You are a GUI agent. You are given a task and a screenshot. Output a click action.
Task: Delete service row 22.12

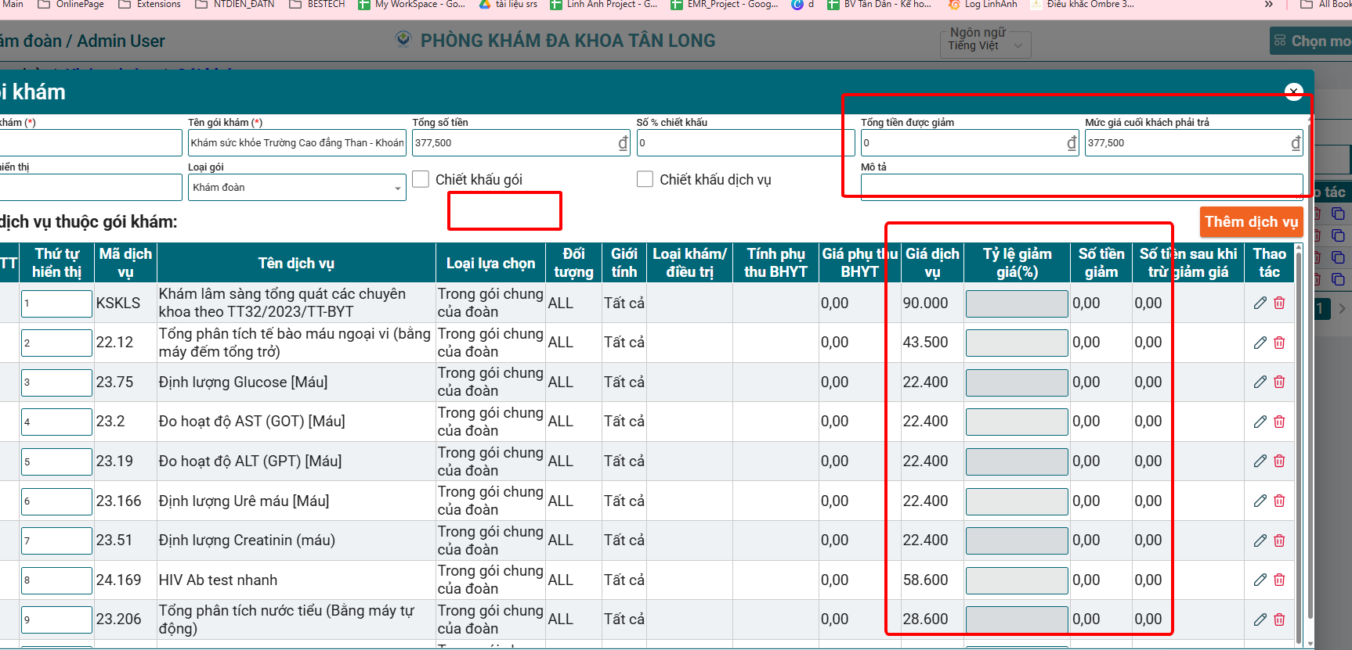coord(1279,343)
